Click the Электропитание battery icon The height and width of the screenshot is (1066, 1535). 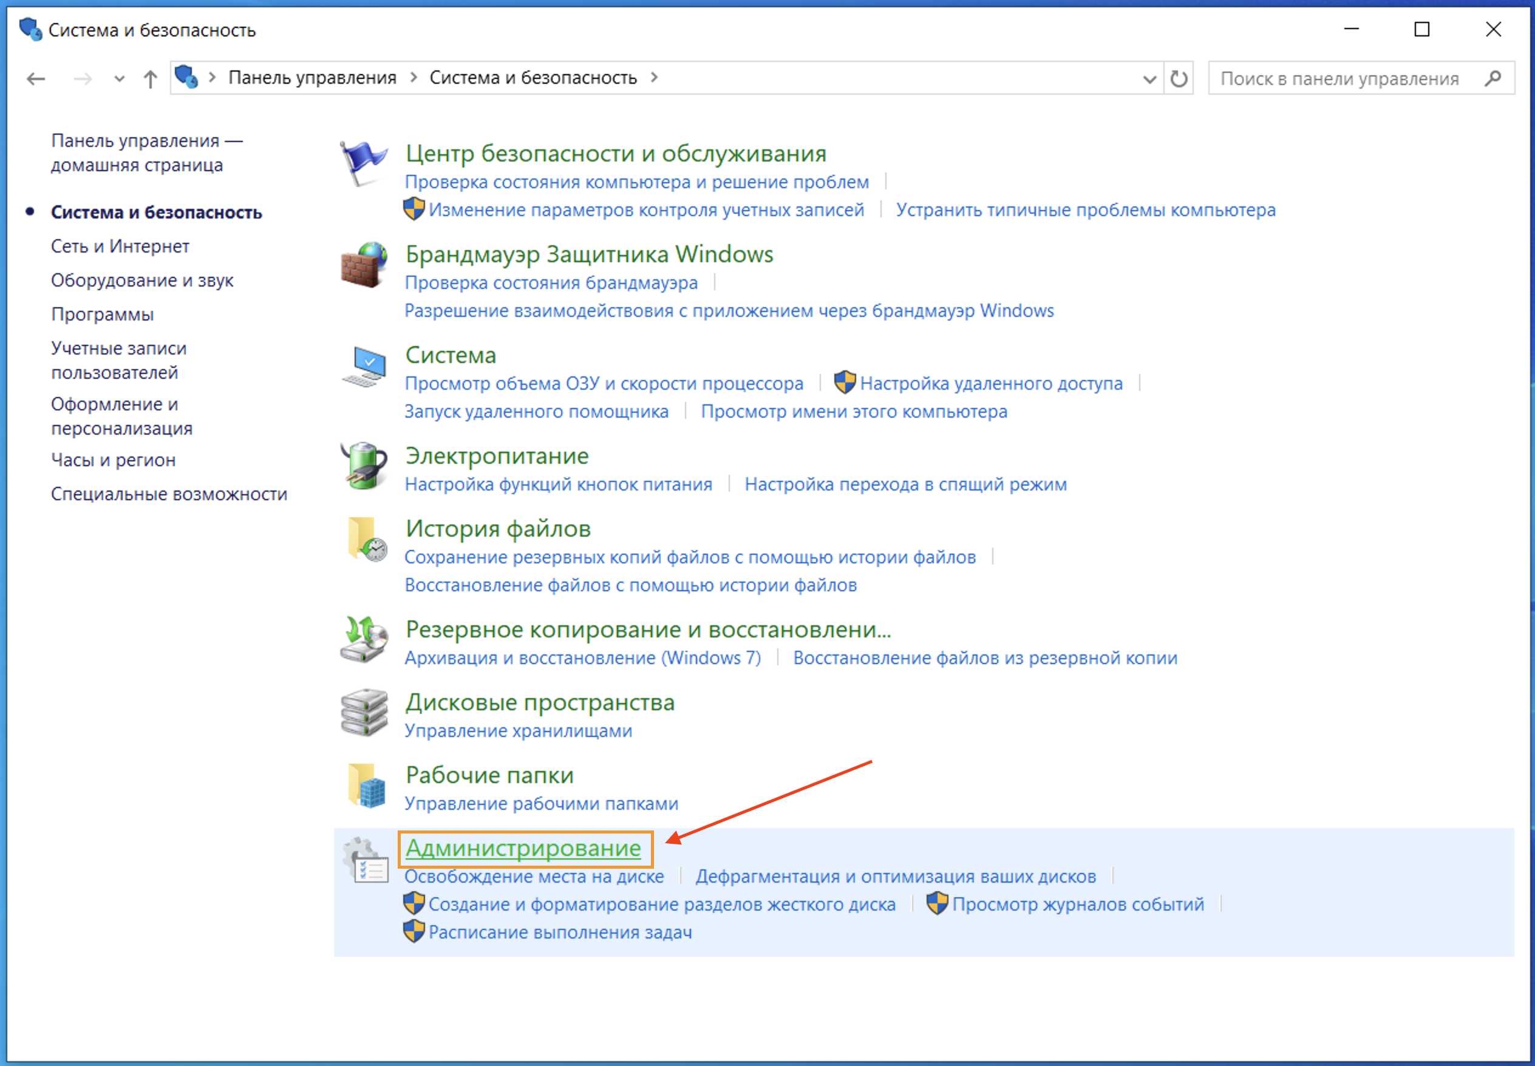coord(363,466)
